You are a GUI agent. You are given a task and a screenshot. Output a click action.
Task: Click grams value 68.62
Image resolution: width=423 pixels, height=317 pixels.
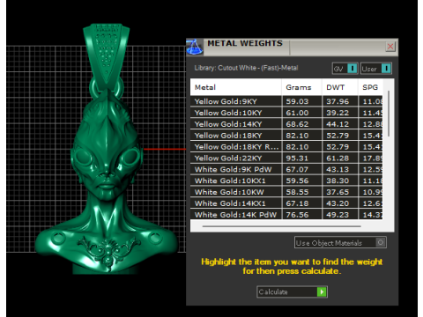point(297,124)
